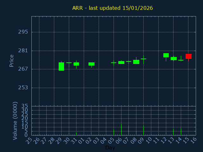Click the 'Day' x-axis title
This screenshot has height=152, width=203.
(110, 148)
